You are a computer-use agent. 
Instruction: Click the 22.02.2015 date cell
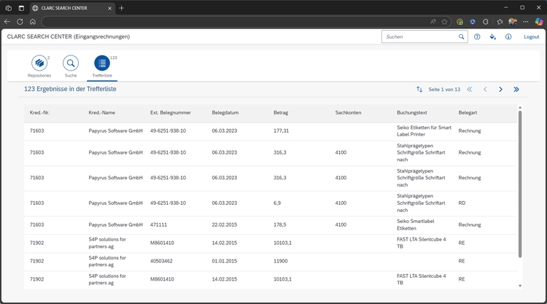pos(225,225)
